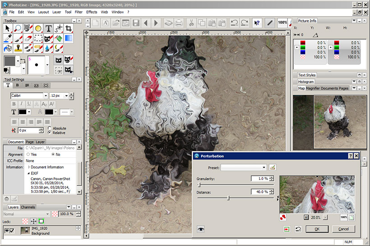Click the reset icon in Perturbation dialog
This screenshot has height=246, width=370.
click(298, 229)
